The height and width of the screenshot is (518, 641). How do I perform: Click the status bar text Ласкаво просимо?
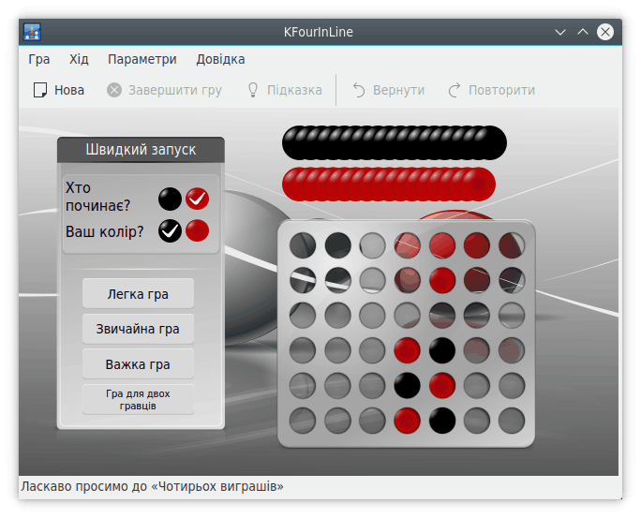coord(152,486)
